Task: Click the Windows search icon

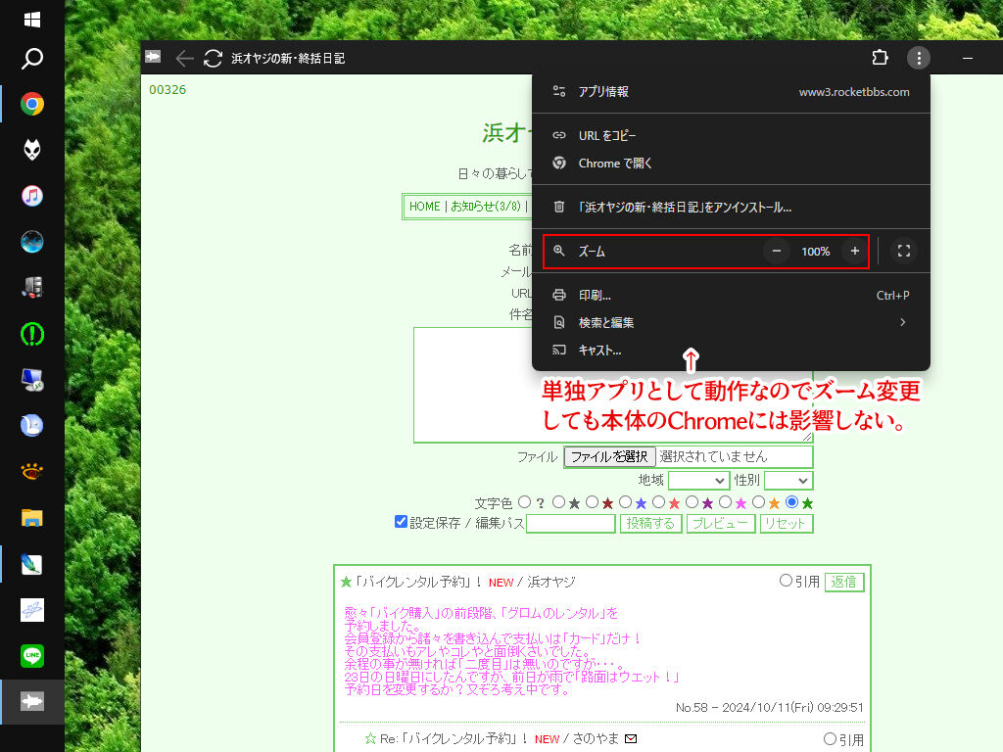Action: point(32,60)
